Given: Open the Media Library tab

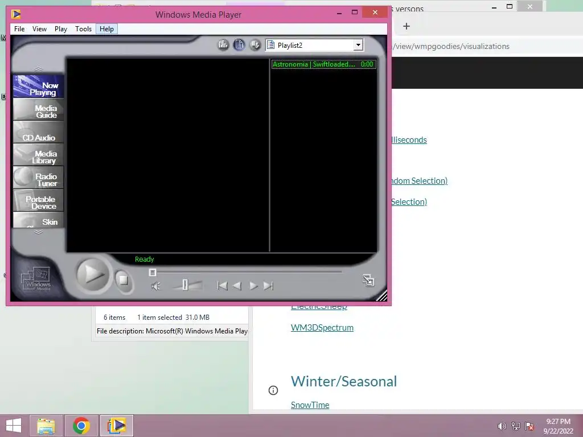Looking at the screenshot, I should tap(38, 155).
